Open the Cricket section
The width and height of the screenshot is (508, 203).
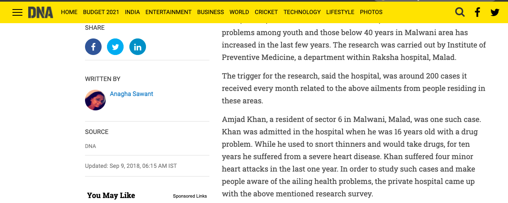266,12
